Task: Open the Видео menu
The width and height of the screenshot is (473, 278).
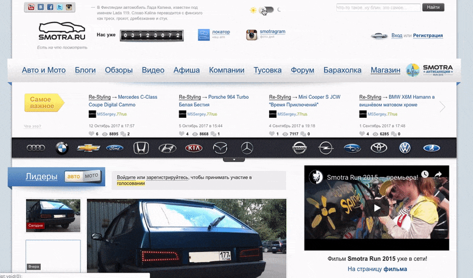Action: [x=153, y=70]
